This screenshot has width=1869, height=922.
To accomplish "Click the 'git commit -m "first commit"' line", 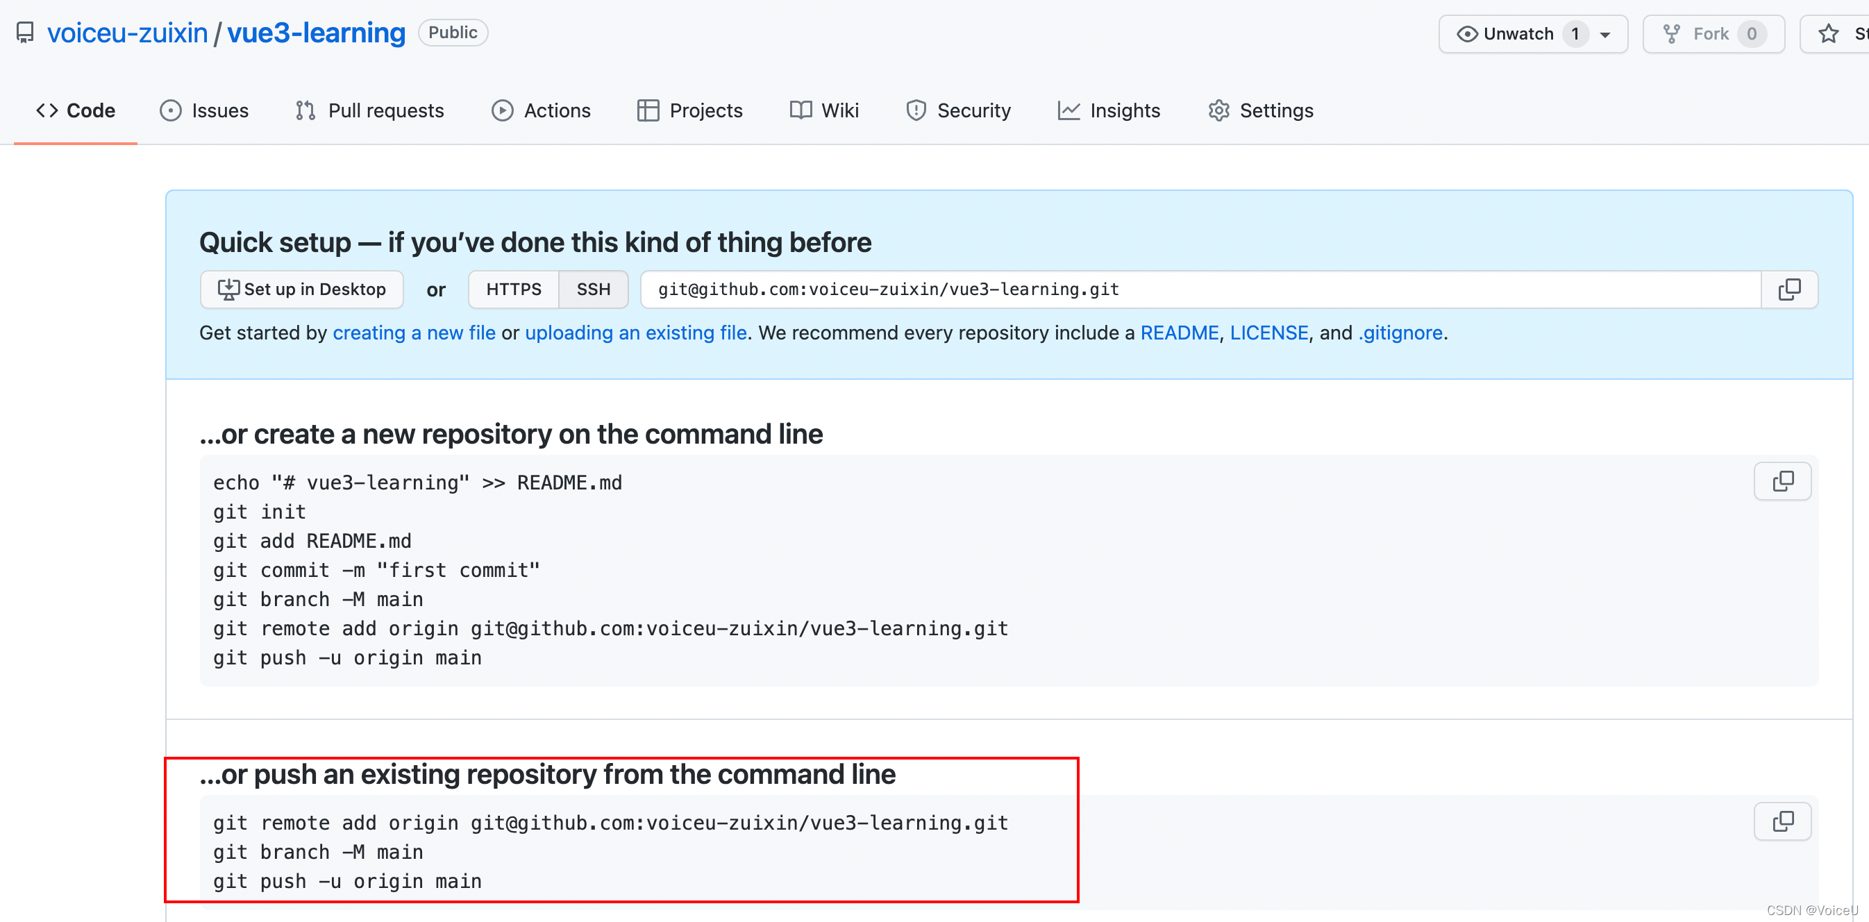I will tap(376, 570).
